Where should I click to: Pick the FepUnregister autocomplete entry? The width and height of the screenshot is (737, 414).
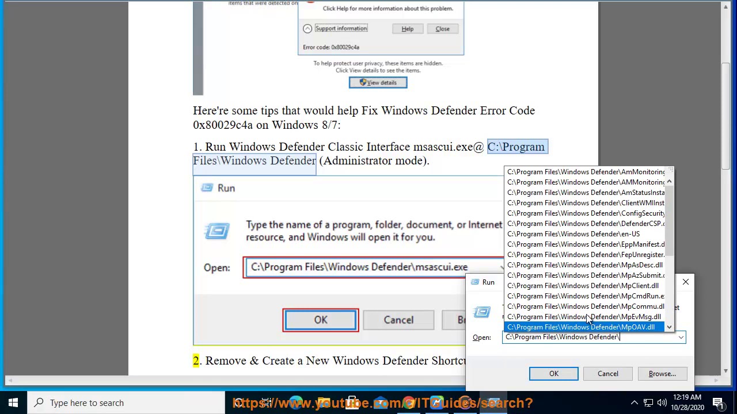(x=584, y=255)
